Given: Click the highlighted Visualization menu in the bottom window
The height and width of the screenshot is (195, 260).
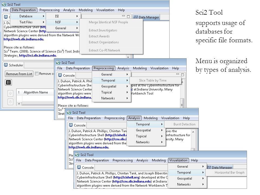Looking at the screenshot, I should click(178, 160).
